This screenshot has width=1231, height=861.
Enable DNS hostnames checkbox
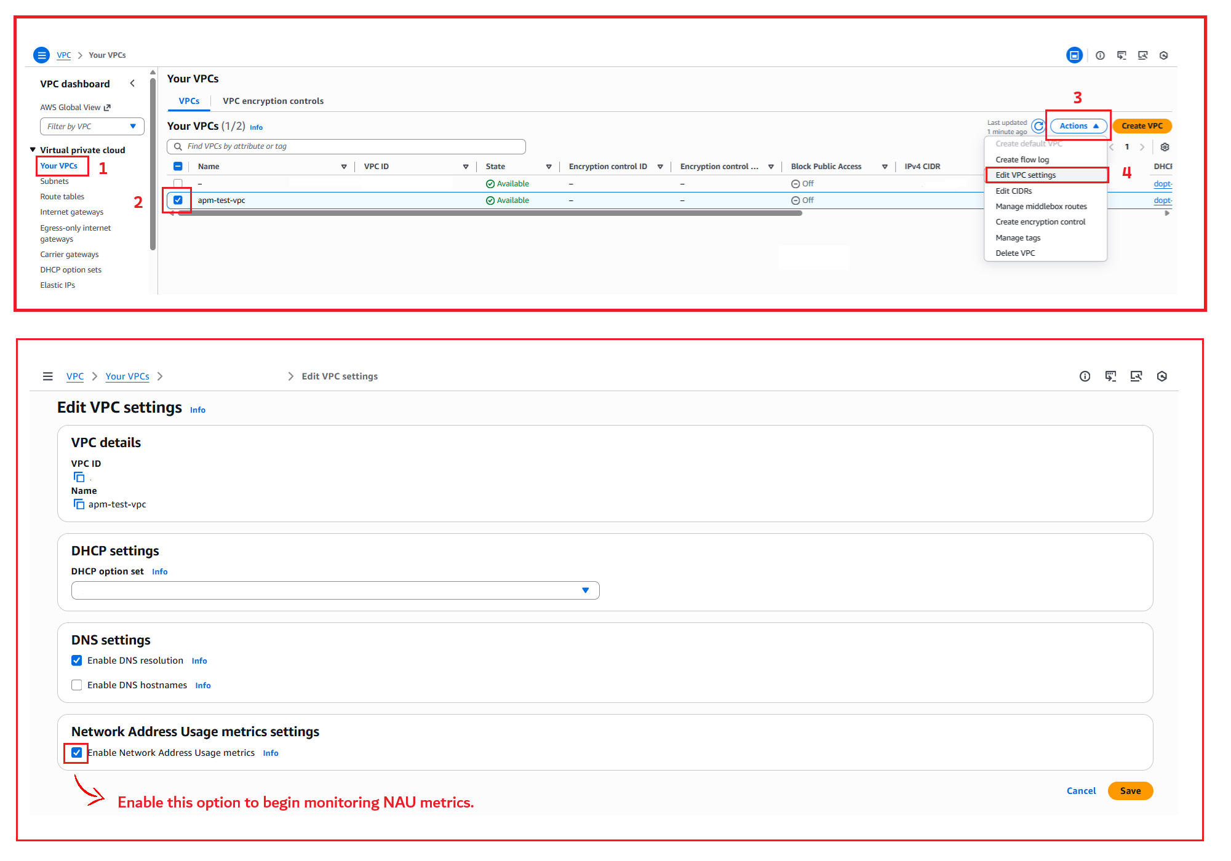(76, 685)
